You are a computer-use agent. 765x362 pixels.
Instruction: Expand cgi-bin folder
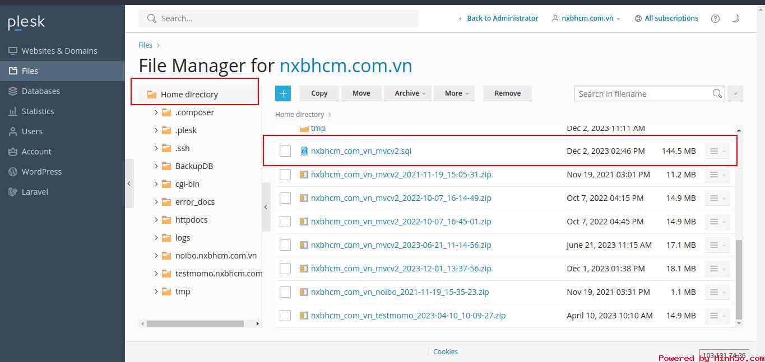[x=156, y=184]
